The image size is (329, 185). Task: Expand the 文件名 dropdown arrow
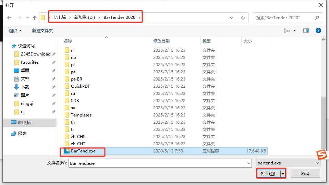[x=249, y=163]
